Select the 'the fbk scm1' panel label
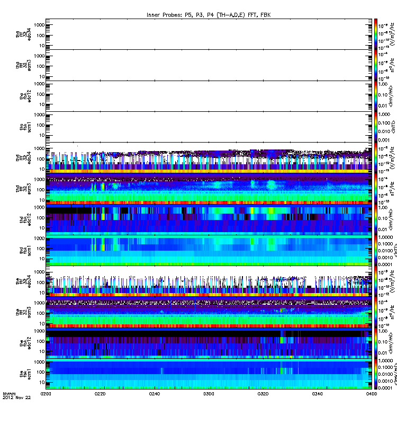Viewport: 397px width, 424px height. [25, 374]
